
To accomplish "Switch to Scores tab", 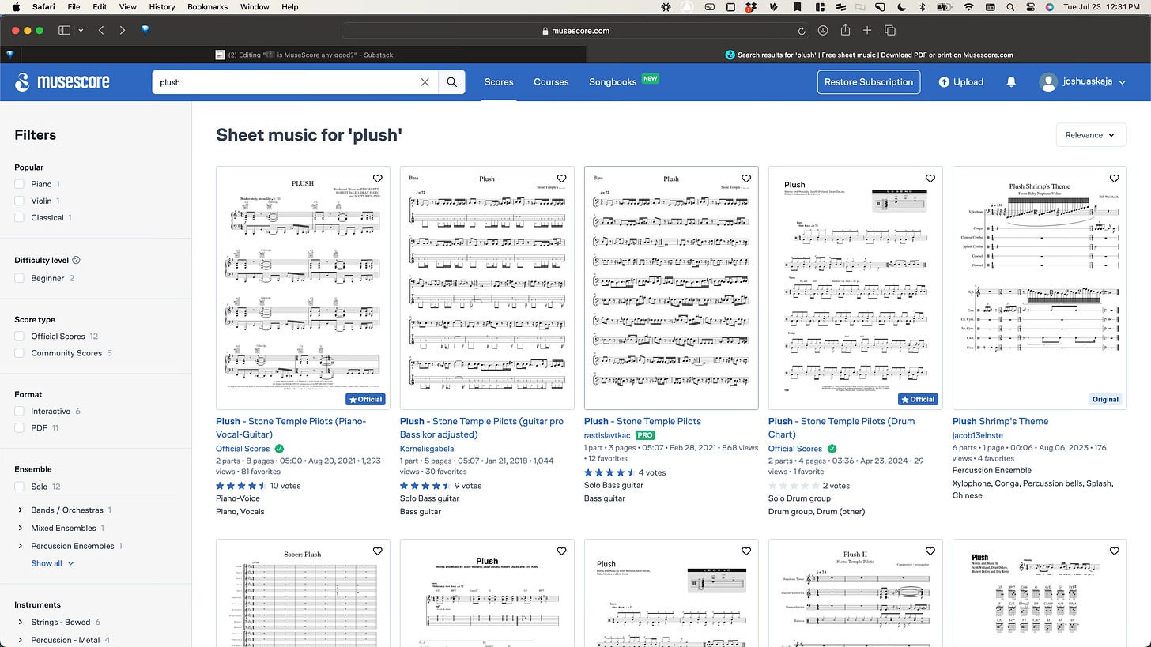I will click(499, 82).
